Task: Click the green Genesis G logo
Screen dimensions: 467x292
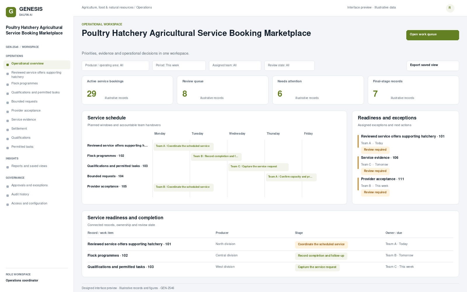Action: [11, 12]
